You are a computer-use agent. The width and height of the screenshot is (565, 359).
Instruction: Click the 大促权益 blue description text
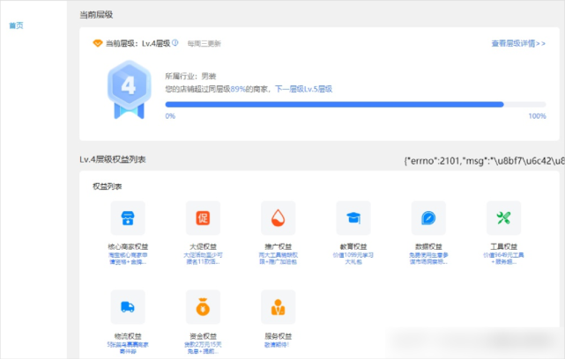(x=203, y=259)
